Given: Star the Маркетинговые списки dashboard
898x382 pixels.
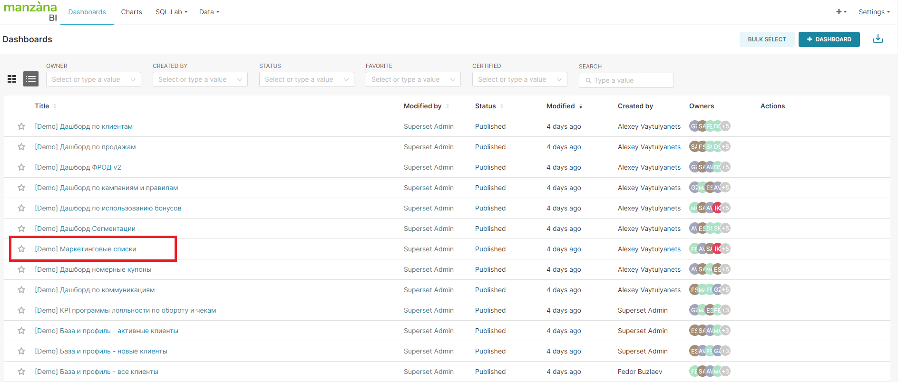Looking at the screenshot, I should pyautogui.click(x=21, y=249).
